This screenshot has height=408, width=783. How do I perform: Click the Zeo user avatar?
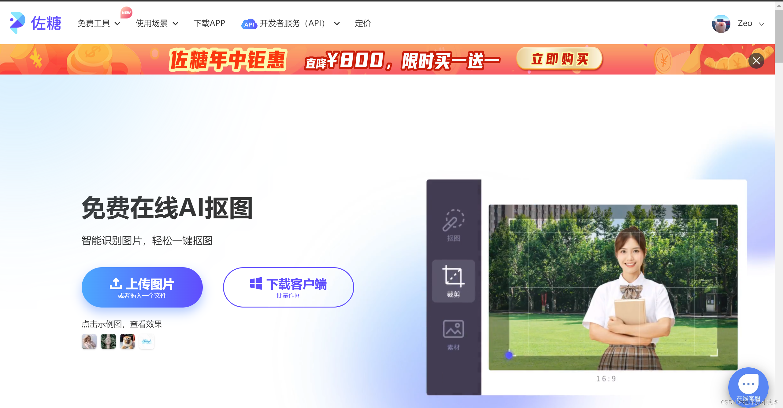[x=721, y=24]
